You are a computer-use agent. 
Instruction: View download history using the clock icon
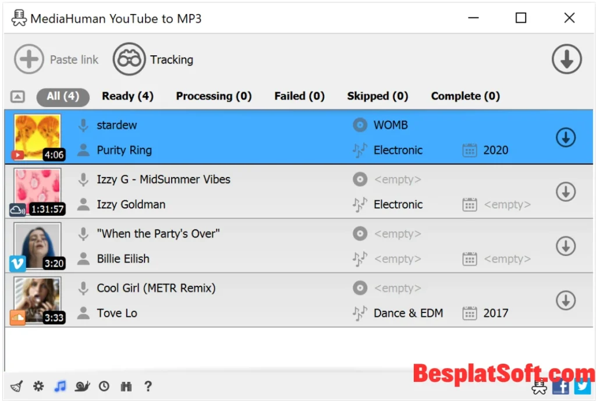click(104, 386)
